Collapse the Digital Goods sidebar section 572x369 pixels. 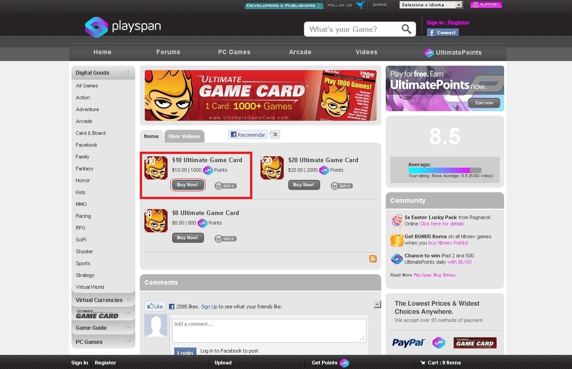128,72
